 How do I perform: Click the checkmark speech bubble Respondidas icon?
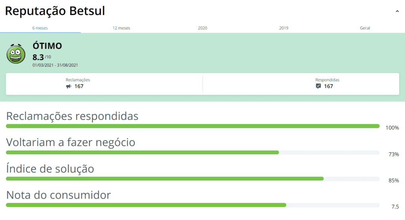(318, 86)
